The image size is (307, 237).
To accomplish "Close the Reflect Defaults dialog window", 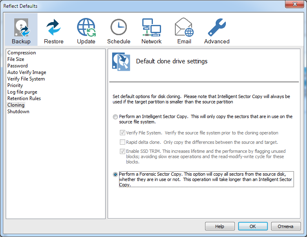I will pos(296,6).
